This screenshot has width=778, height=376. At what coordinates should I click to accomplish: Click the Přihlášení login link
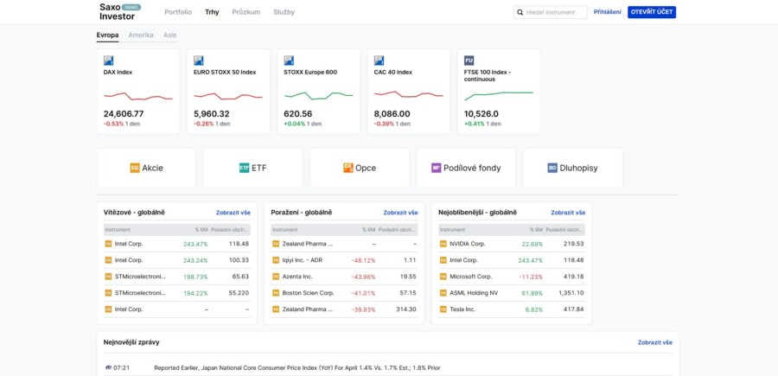point(608,12)
